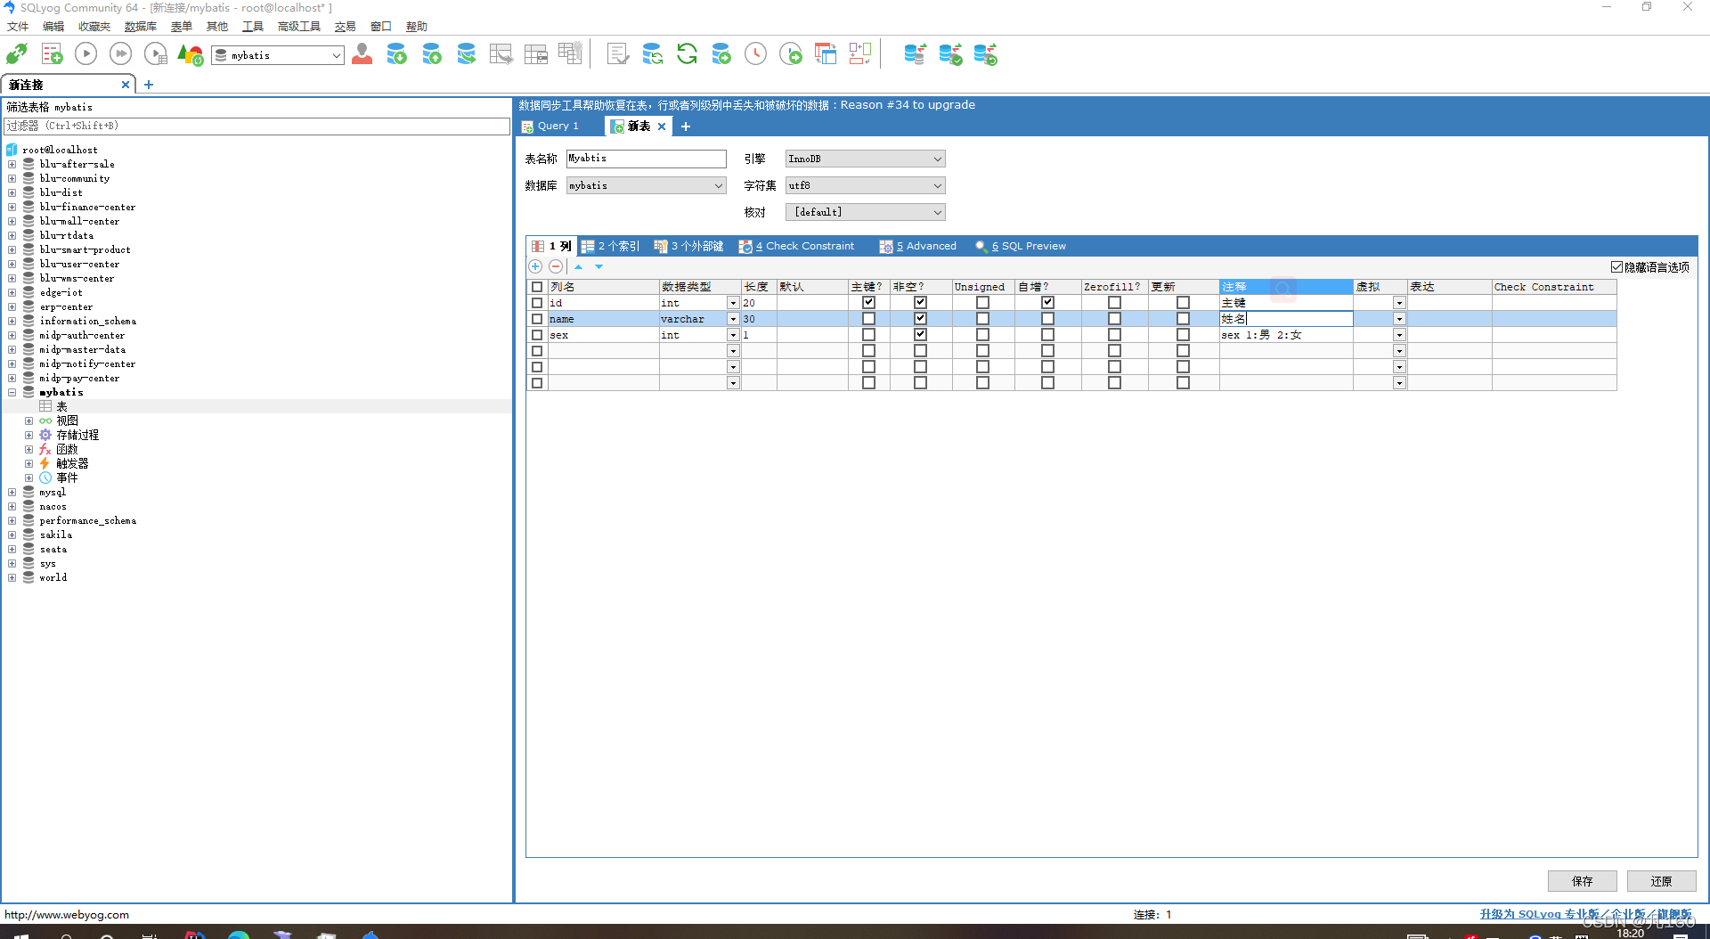Switch to the 2 个索引 tab

tap(611, 246)
